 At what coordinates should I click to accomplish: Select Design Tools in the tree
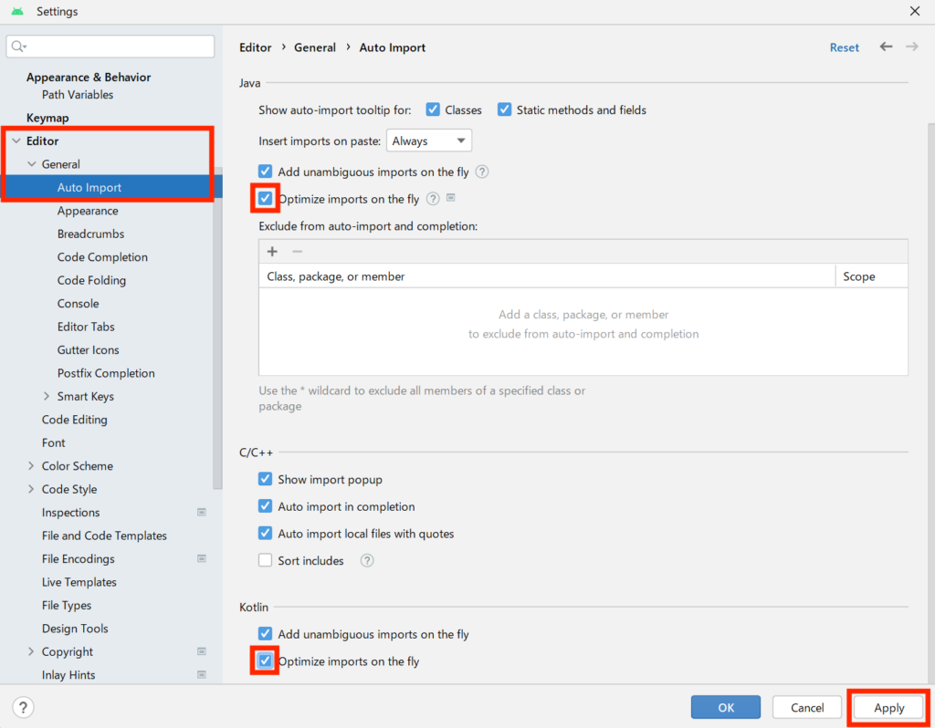(75, 629)
